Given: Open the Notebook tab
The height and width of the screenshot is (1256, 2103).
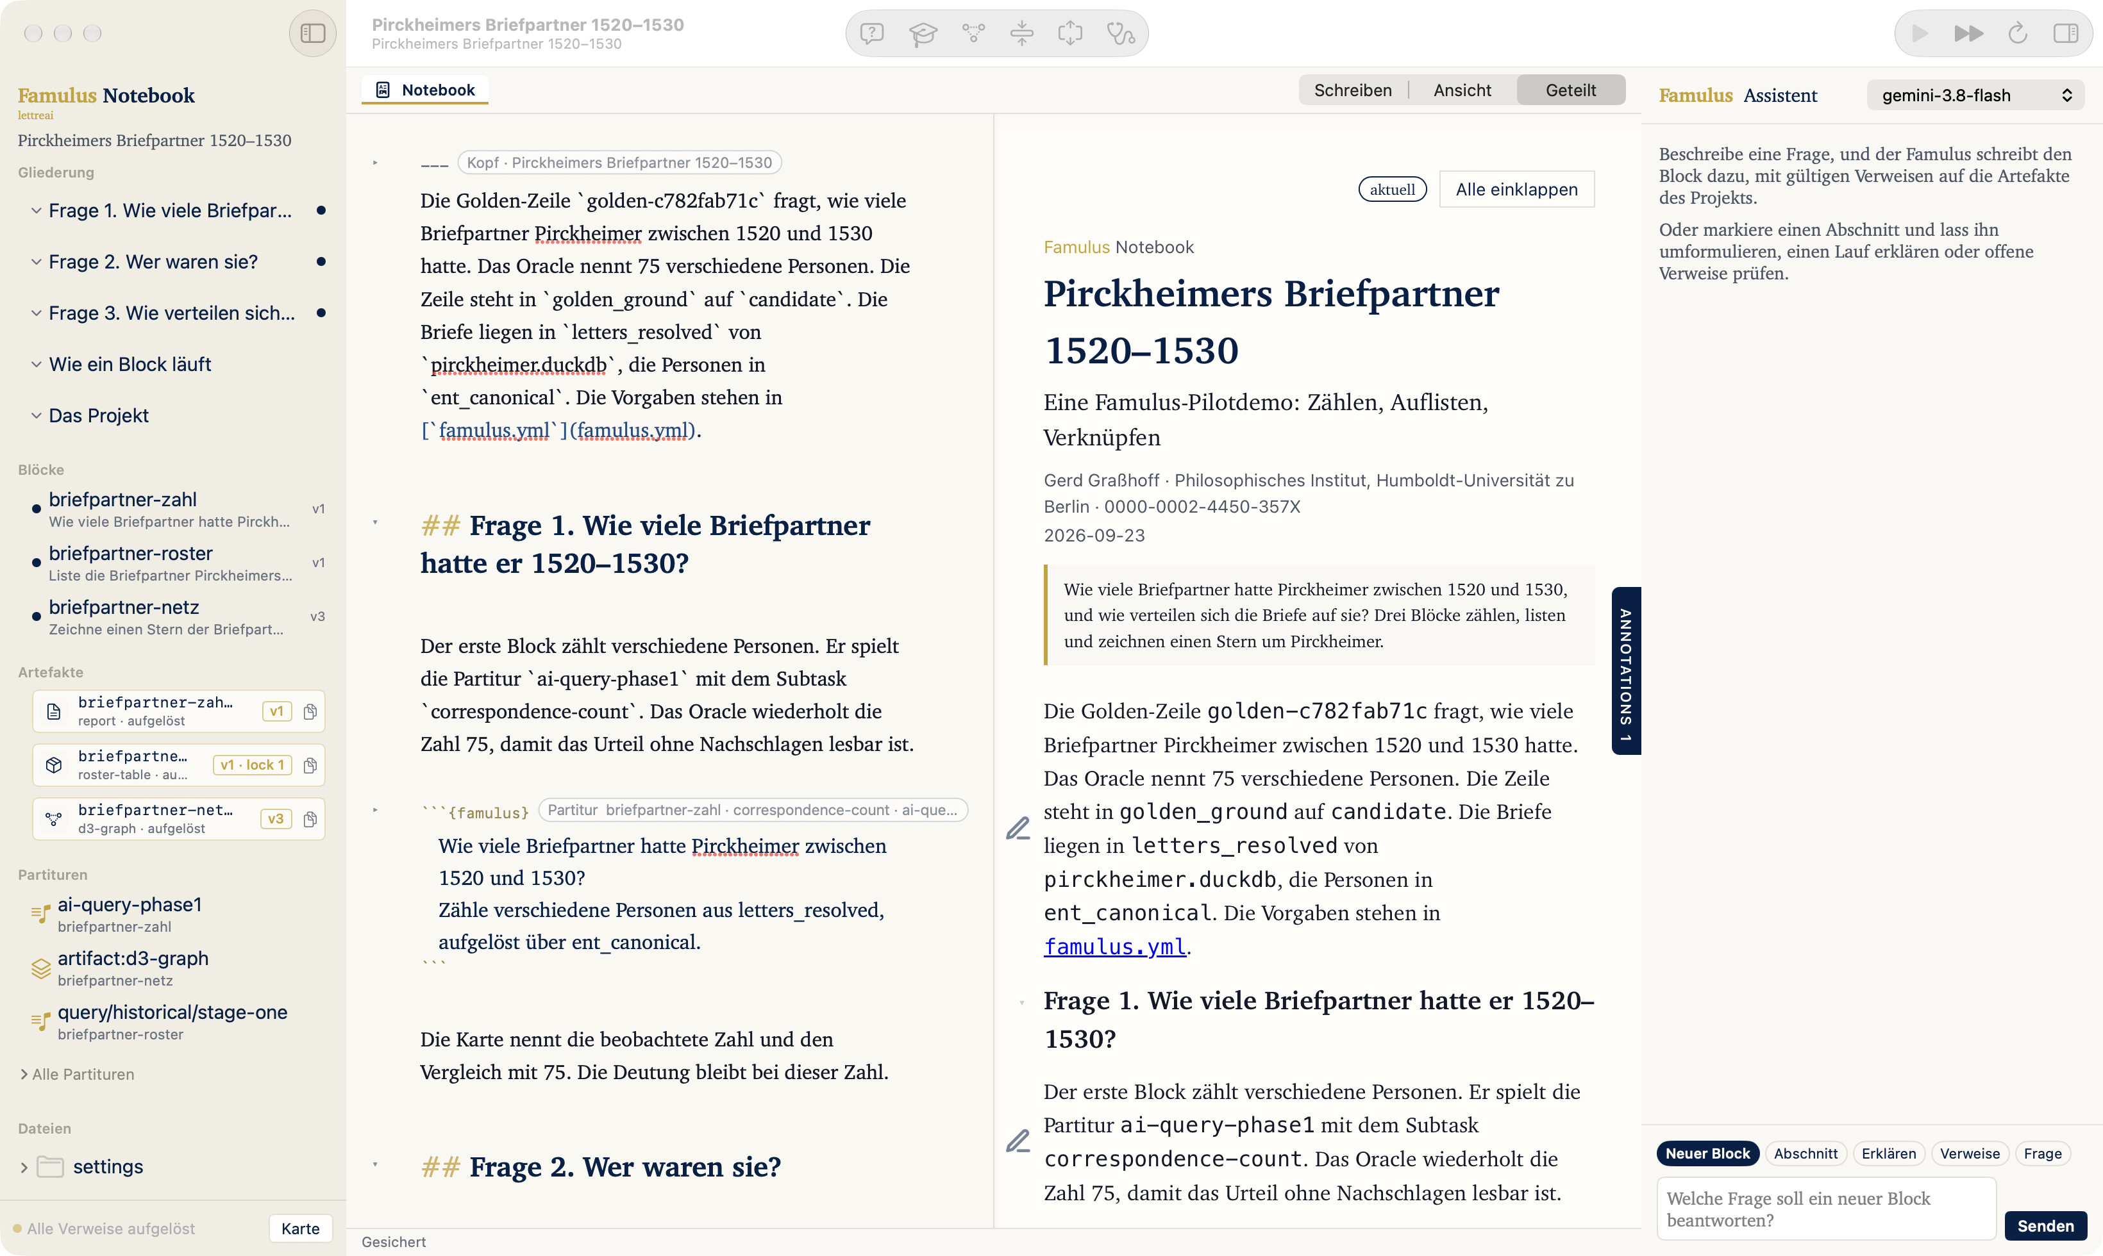Looking at the screenshot, I should point(425,90).
